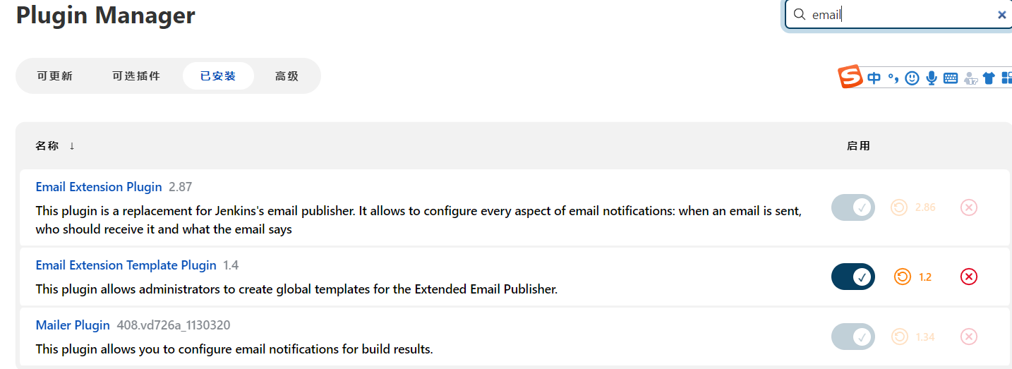Image resolution: width=1012 pixels, height=369 pixels.
Task: Uninstall the Email Extension Template Plugin
Action: [x=969, y=277]
